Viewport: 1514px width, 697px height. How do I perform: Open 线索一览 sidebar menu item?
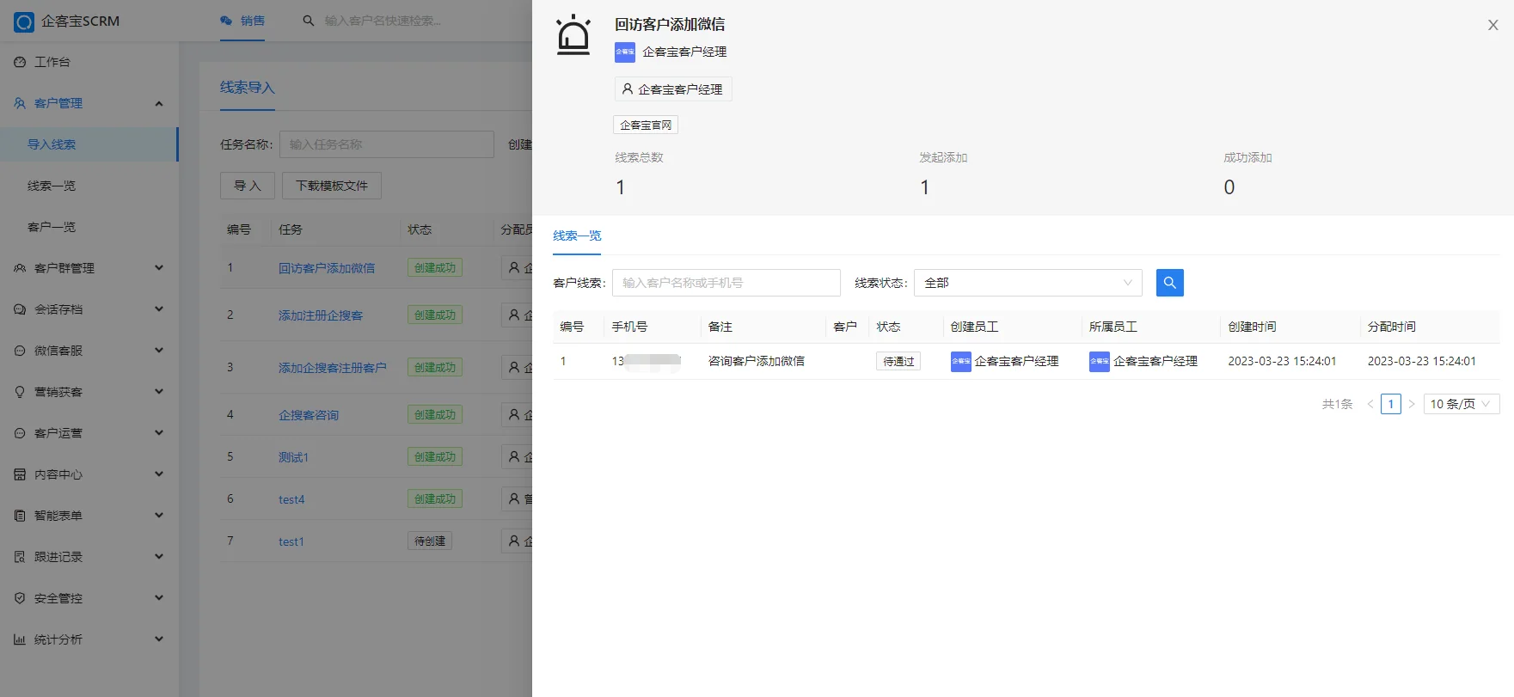[89, 186]
